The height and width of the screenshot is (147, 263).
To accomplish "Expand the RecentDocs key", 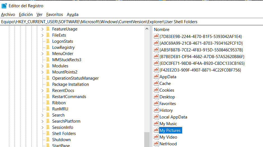I will pos(42,91).
